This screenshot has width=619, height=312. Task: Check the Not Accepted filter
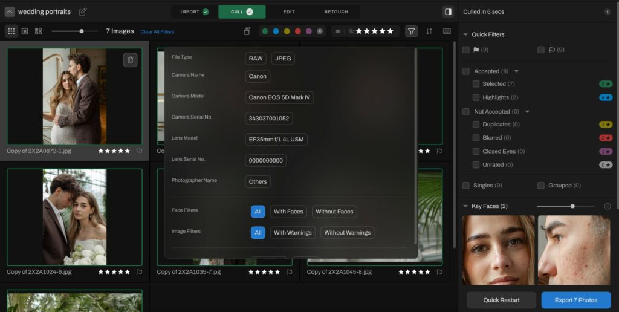point(466,112)
